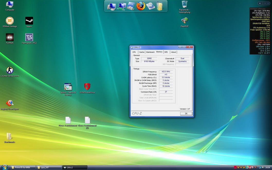Open Spybot - Search & Destroy shortcut
The height and width of the screenshot is (170, 272).
pyautogui.click(x=68, y=87)
